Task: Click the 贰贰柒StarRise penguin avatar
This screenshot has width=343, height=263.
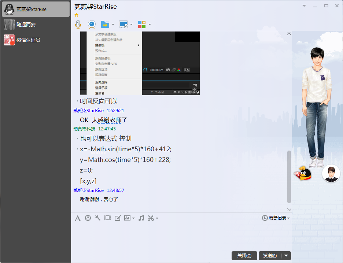Action: [x=9, y=9]
